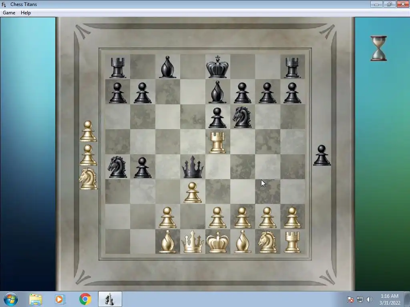Open the Action Center flag icon
This screenshot has height=307, width=410.
pos(350,299)
